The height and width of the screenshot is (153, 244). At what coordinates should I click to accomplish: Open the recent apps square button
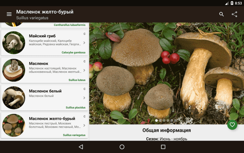coord(163,147)
